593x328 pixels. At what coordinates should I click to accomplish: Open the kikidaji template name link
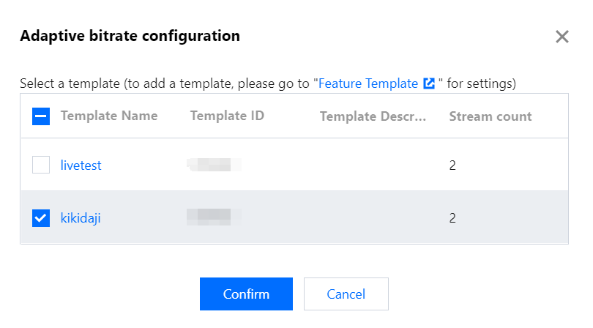(x=81, y=217)
